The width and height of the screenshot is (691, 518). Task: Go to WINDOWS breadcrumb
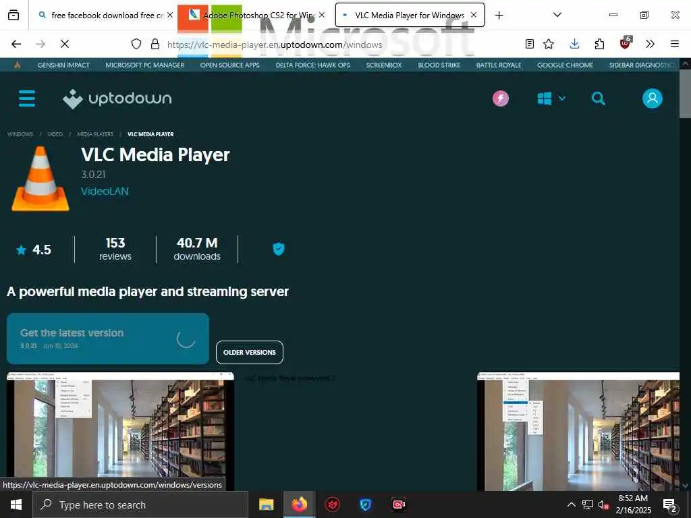click(20, 134)
